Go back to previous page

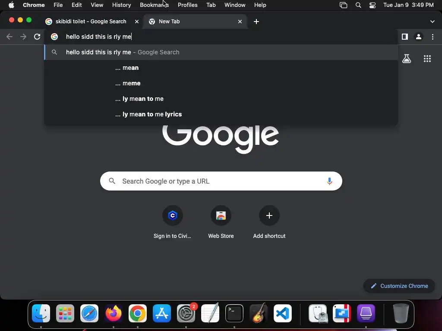(x=9, y=37)
